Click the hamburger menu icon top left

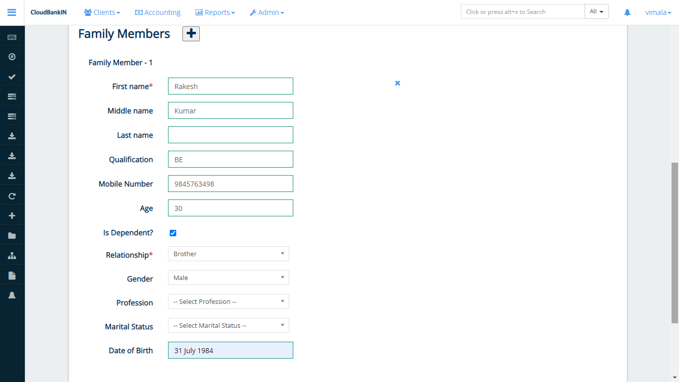(11, 12)
